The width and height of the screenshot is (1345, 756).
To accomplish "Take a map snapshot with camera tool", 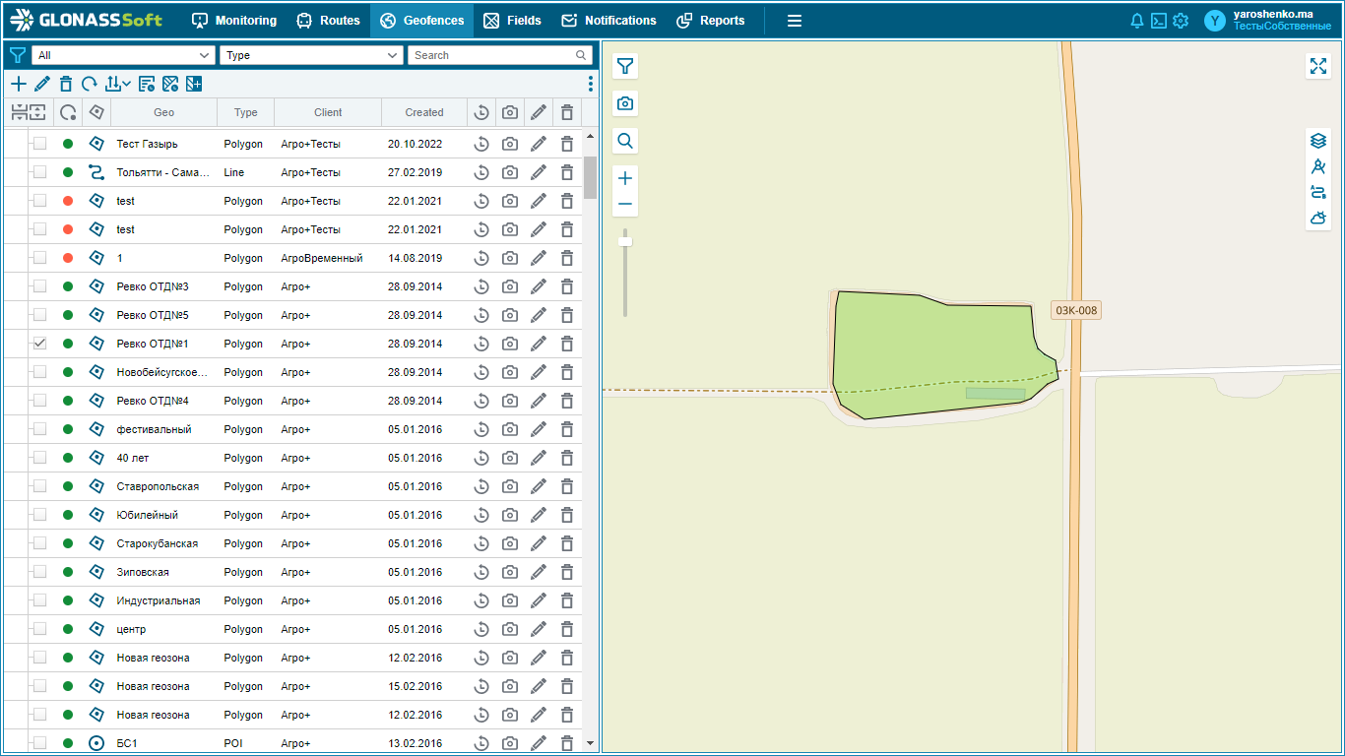I will tap(625, 103).
